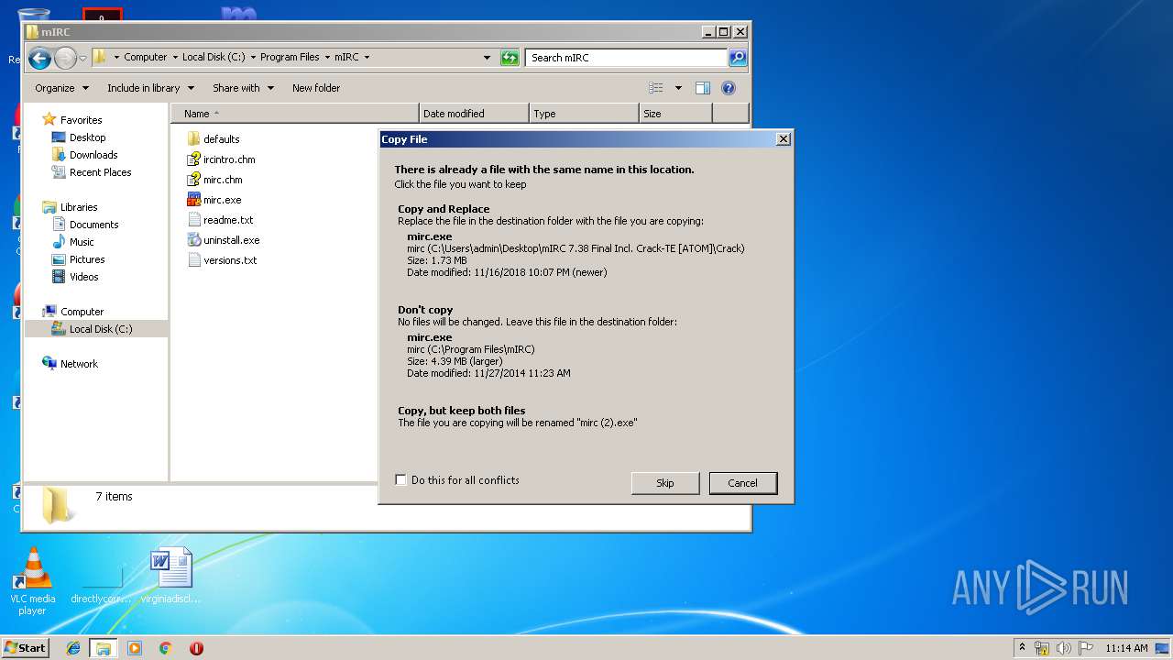Open Explorer help question mark icon
The height and width of the screenshot is (660, 1173).
pos(729,88)
